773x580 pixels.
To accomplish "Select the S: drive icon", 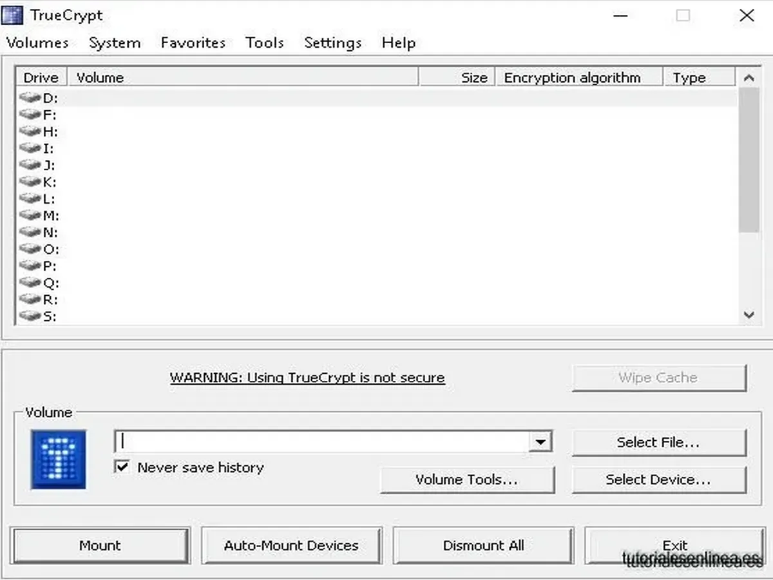I will (30, 316).
